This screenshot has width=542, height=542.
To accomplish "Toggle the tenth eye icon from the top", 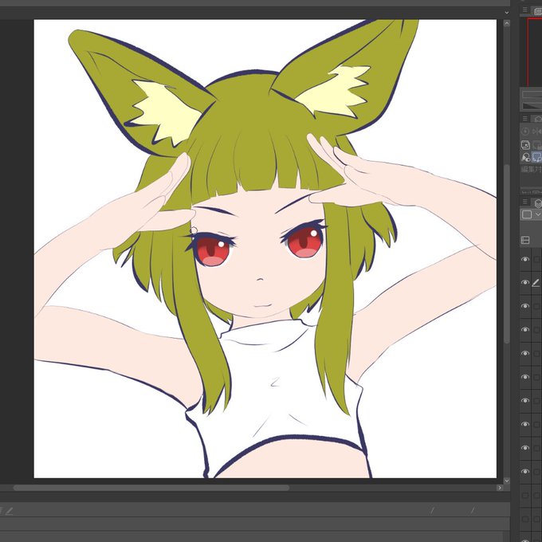I will (525, 472).
